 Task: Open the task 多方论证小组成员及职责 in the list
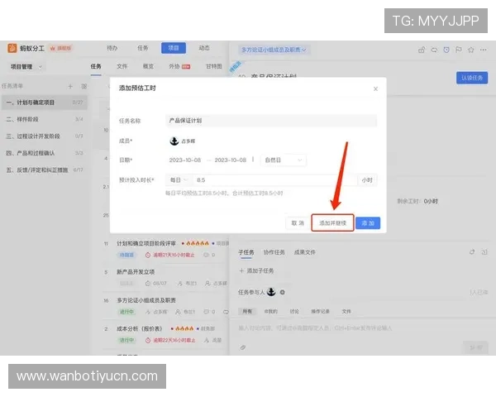(x=146, y=300)
